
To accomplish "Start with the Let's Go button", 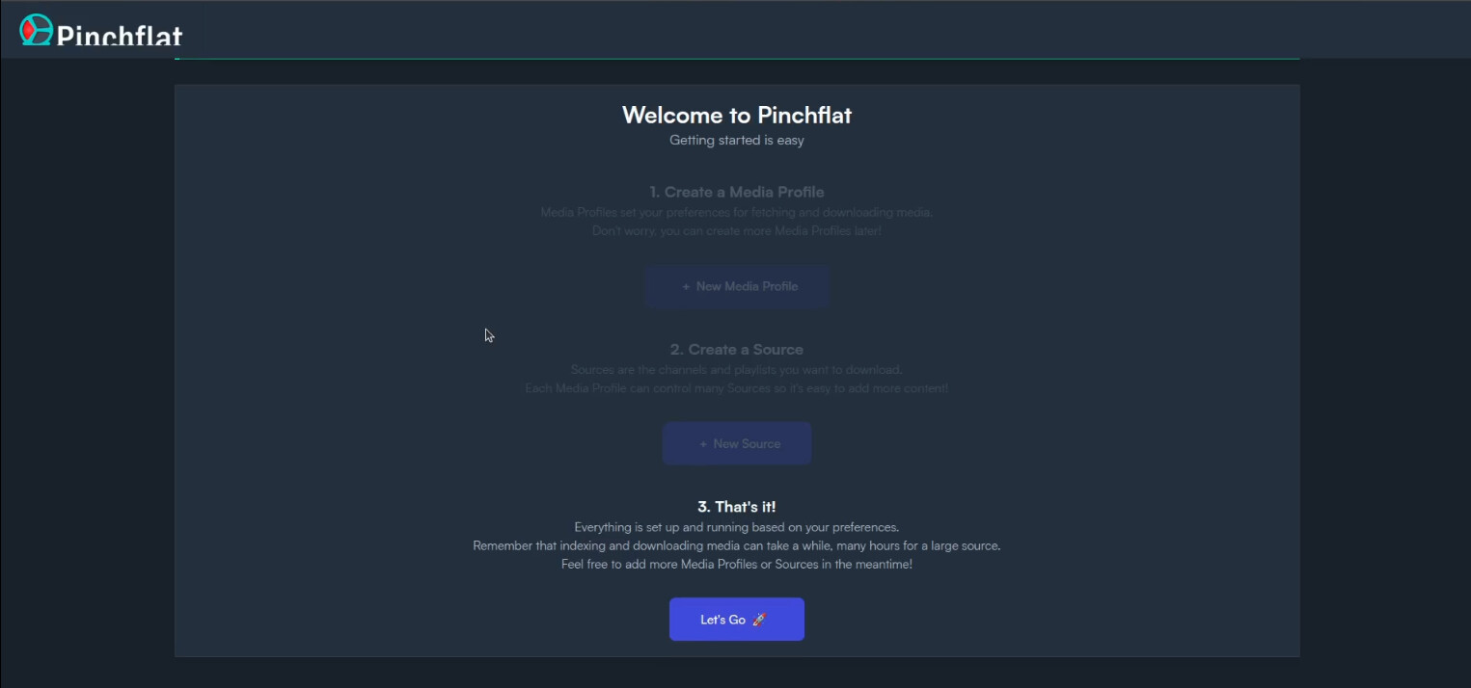I will (x=737, y=620).
